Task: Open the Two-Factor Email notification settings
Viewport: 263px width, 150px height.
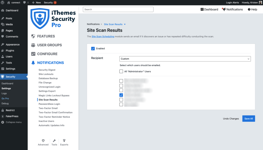Action: pos(48,108)
